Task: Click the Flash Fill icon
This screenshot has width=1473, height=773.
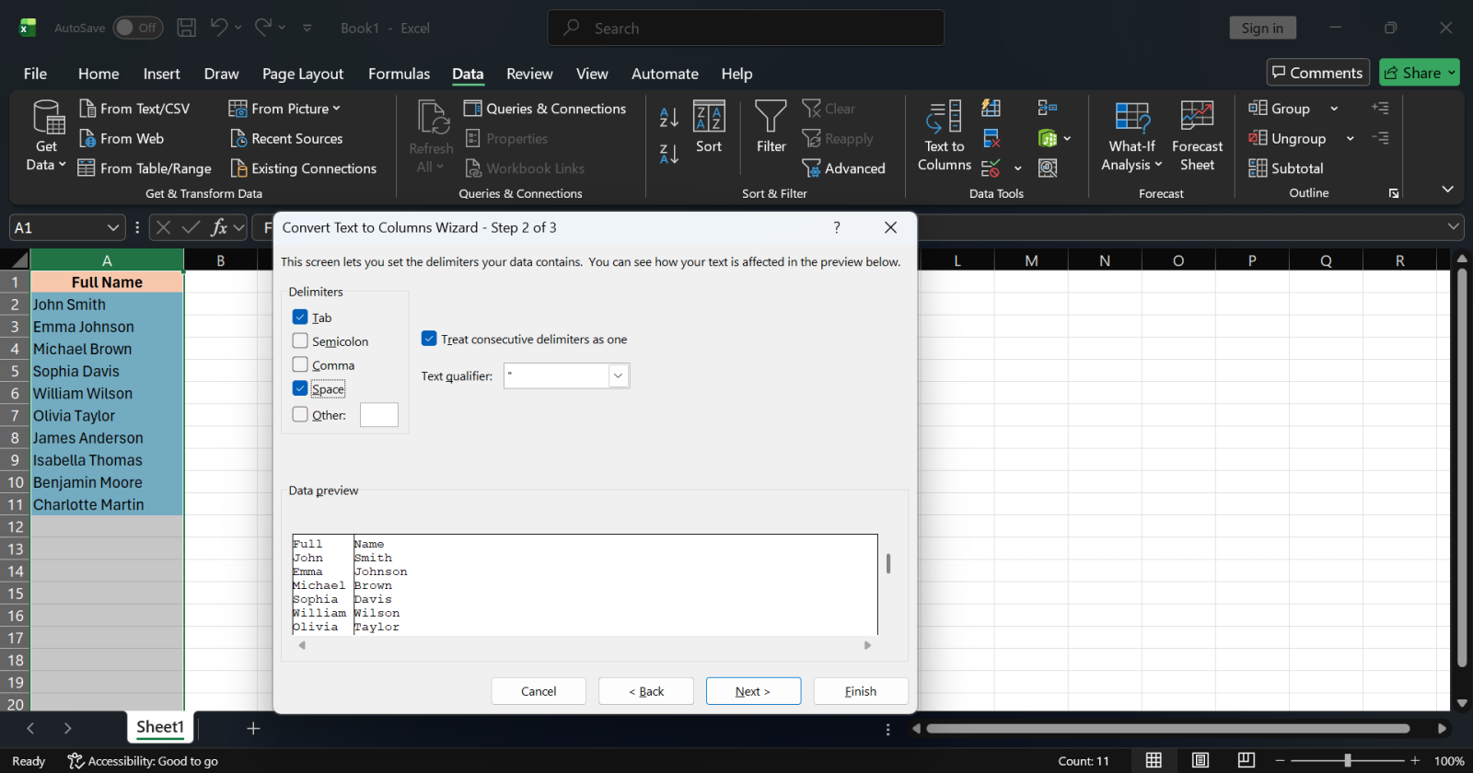Action: (992, 109)
